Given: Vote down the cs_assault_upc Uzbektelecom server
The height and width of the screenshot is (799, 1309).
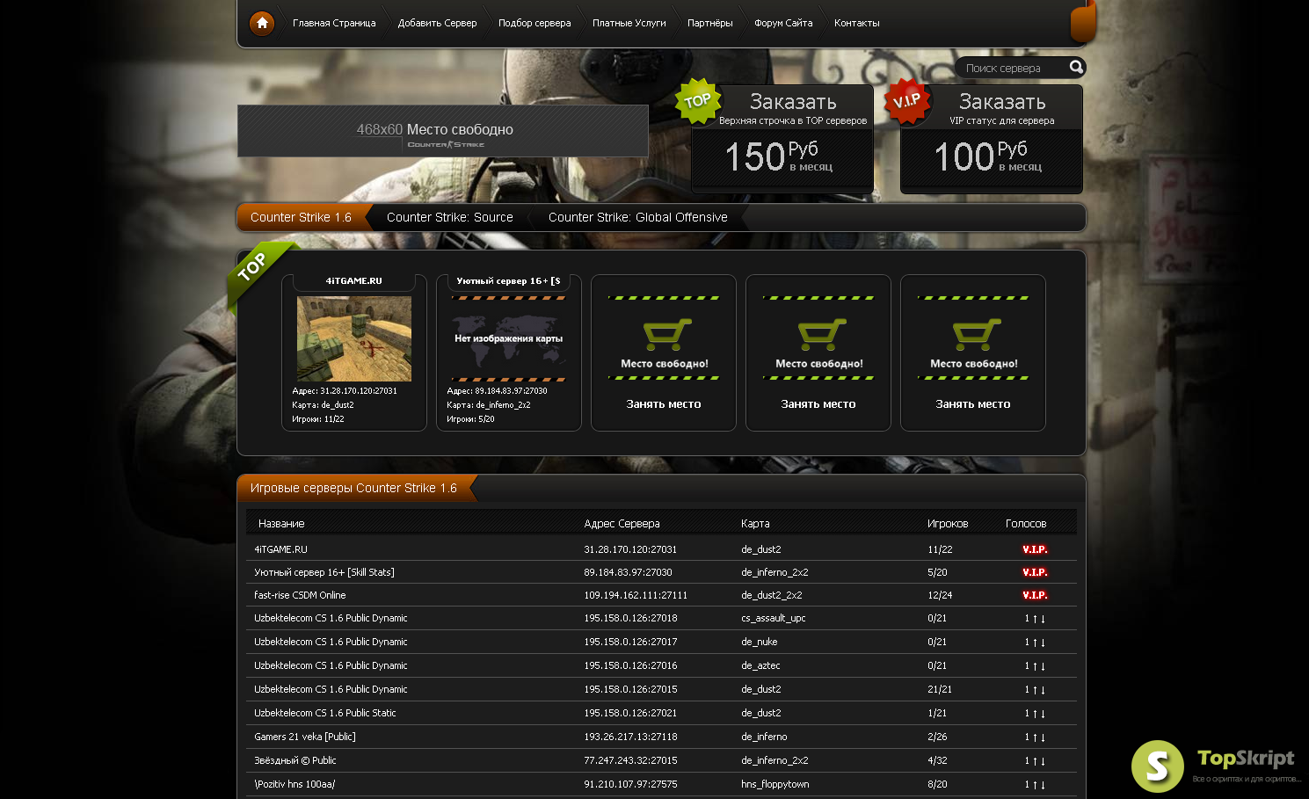Looking at the screenshot, I should point(1043,619).
